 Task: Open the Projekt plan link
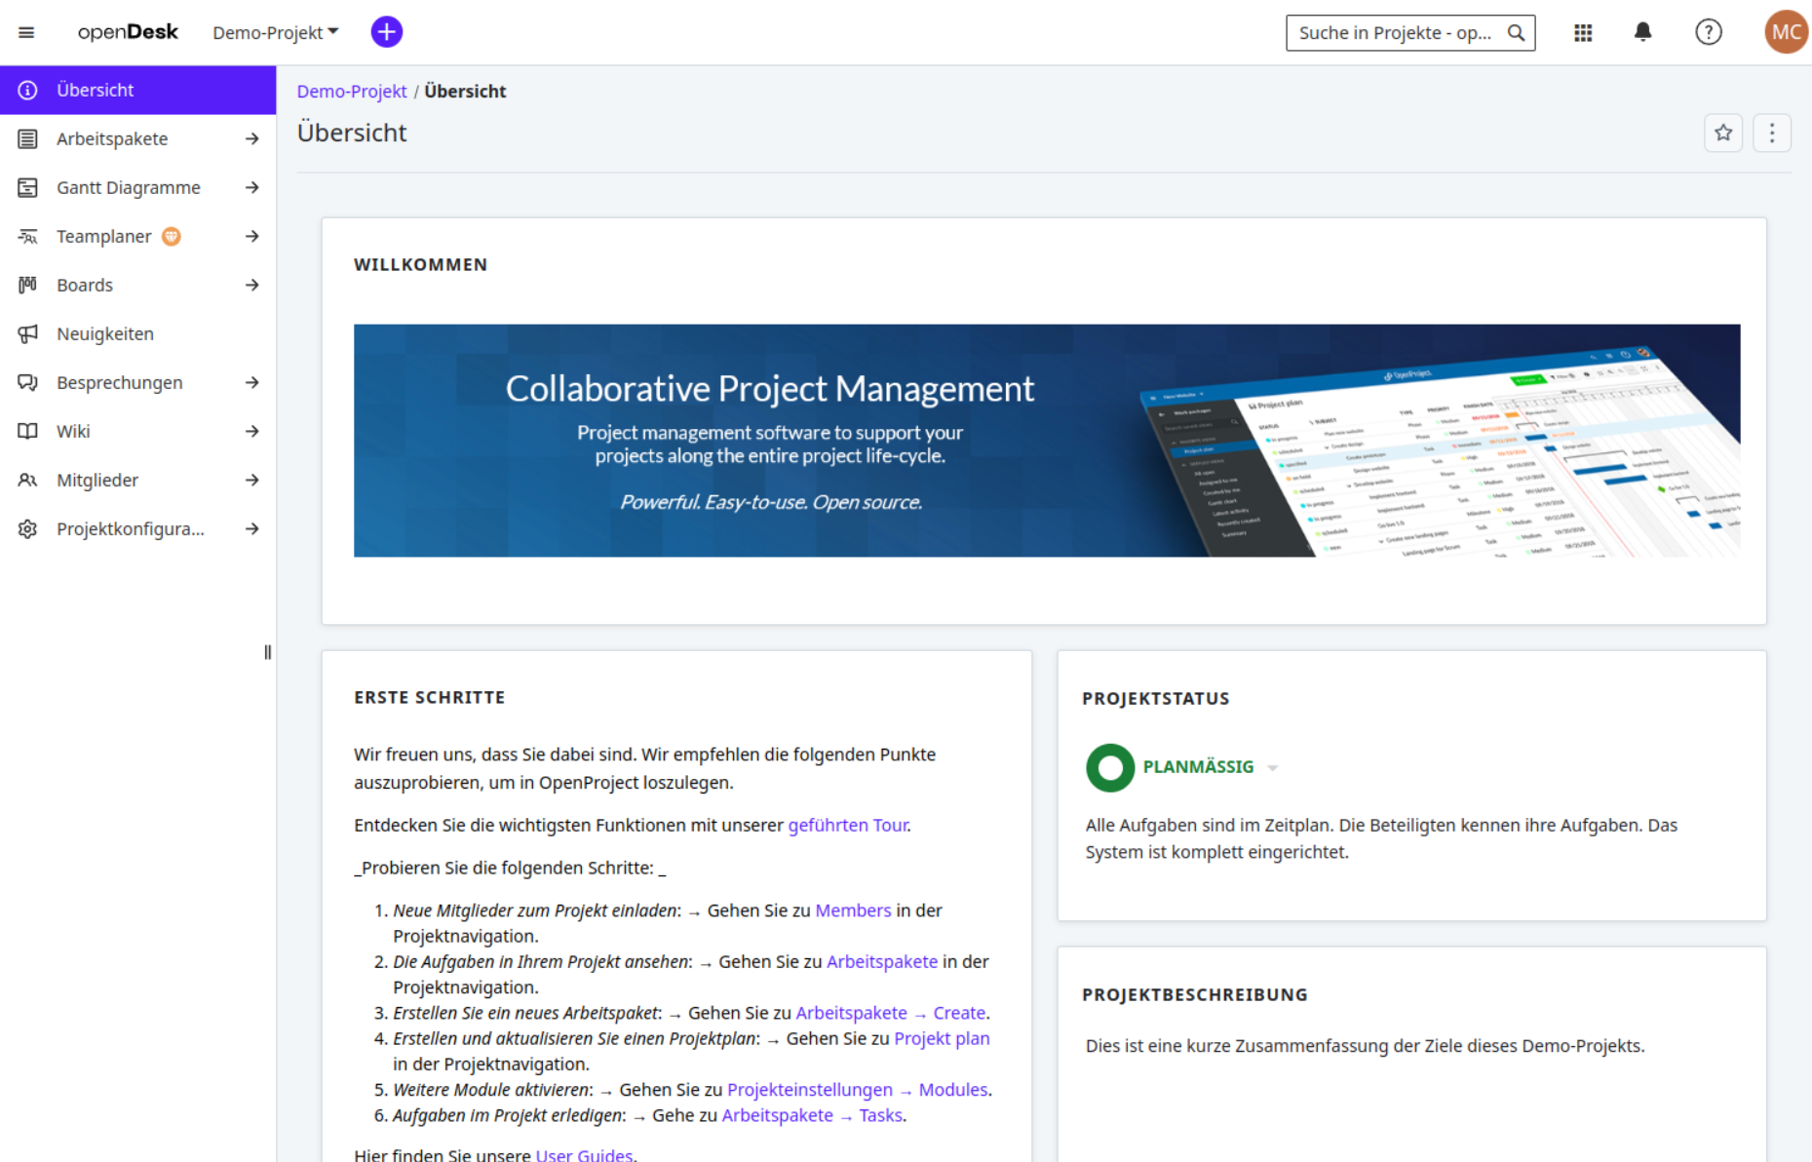point(942,1038)
